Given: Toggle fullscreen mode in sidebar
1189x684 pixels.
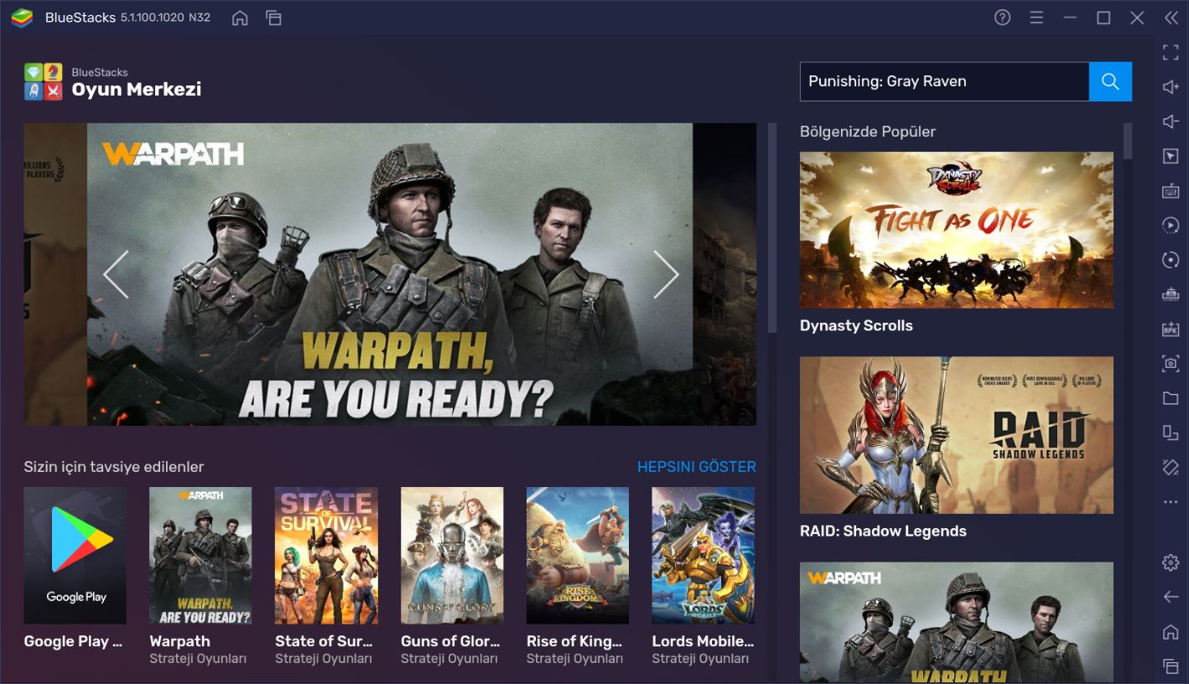Looking at the screenshot, I should tap(1171, 53).
